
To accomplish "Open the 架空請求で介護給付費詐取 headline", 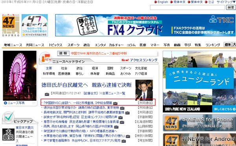I will [80, 131].
